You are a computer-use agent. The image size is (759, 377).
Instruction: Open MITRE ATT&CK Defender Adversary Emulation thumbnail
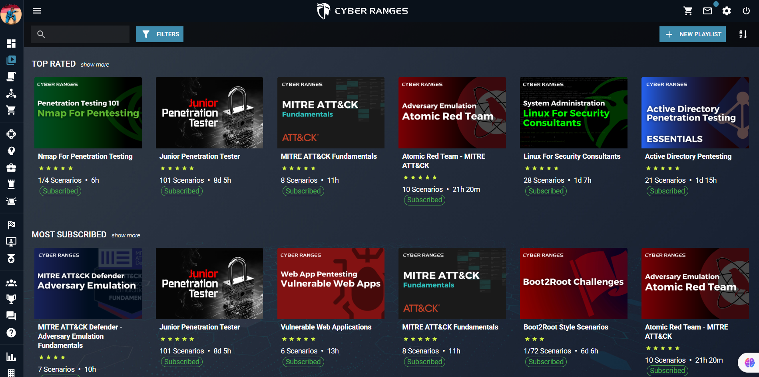click(88, 283)
